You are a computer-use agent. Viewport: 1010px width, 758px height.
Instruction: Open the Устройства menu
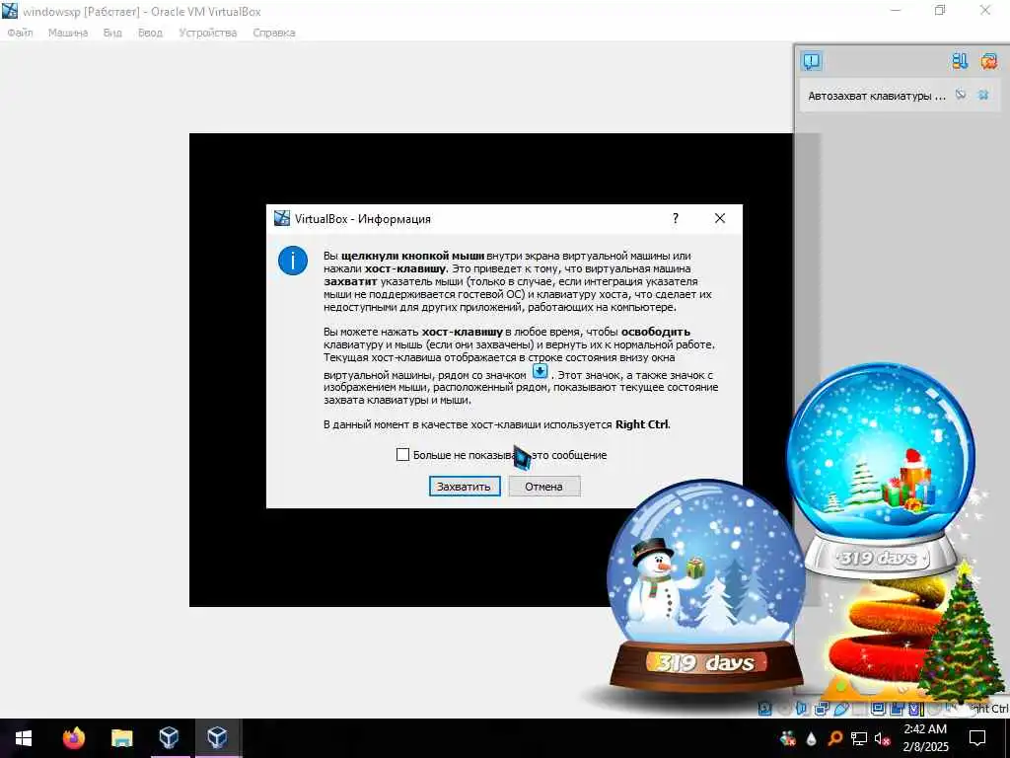pos(207,33)
